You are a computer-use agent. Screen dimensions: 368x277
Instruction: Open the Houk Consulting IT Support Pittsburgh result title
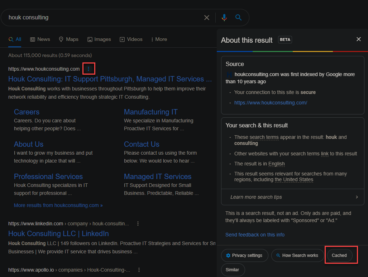[110, 79]
